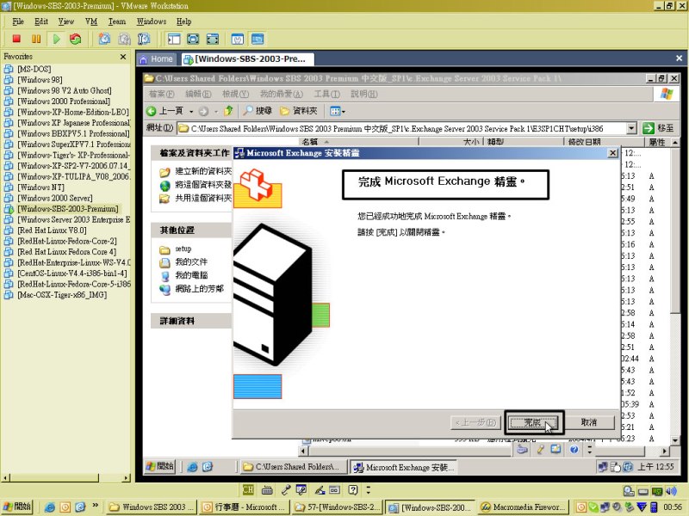The height and width of the screenshot is (516, 689).
Task: Select [Windows NT] in Favorites
Action: coord(40,187)
